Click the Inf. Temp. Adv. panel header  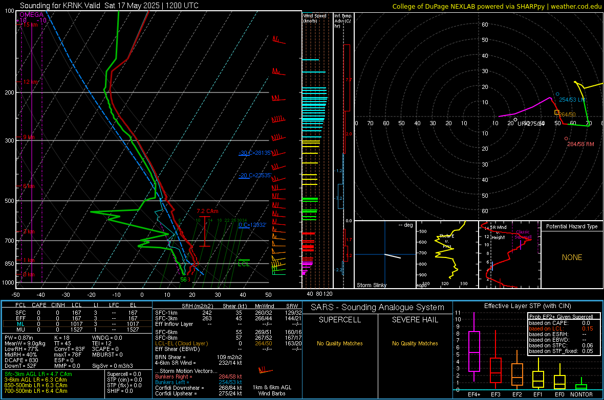(x=343, y=21)
